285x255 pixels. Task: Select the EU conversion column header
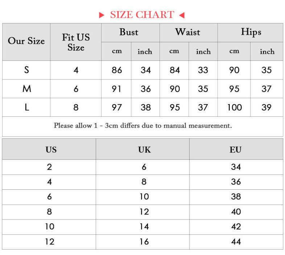point(236,149)
